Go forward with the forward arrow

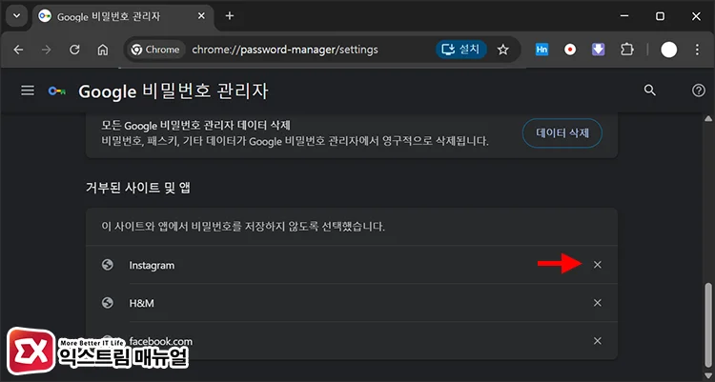(x=47, y=50)
